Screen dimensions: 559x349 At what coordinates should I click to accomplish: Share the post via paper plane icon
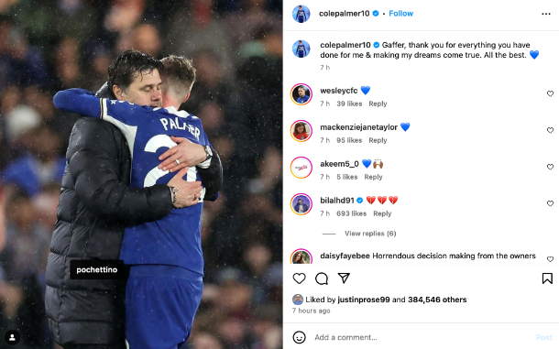tap(344, 278)
